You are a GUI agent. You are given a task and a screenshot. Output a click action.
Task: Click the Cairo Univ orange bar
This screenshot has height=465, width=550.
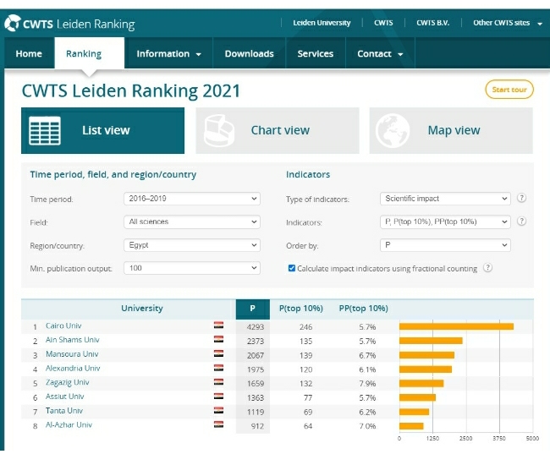(x=456, y=326)
